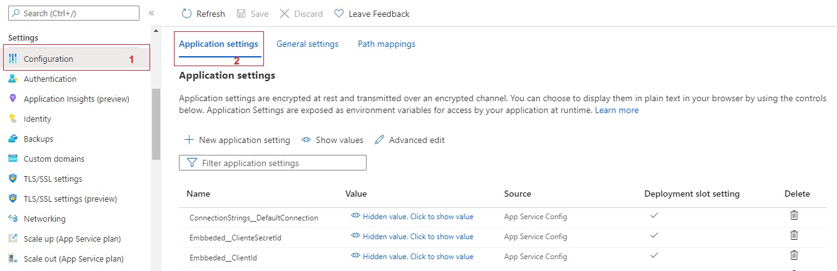The height and width of the screenshot is (271, 837).
Task: Click the Authentication sidebar icon
Action: 13,79
